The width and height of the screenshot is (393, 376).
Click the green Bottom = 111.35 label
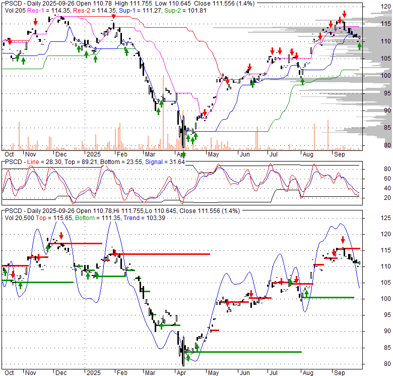click(98, 218)
